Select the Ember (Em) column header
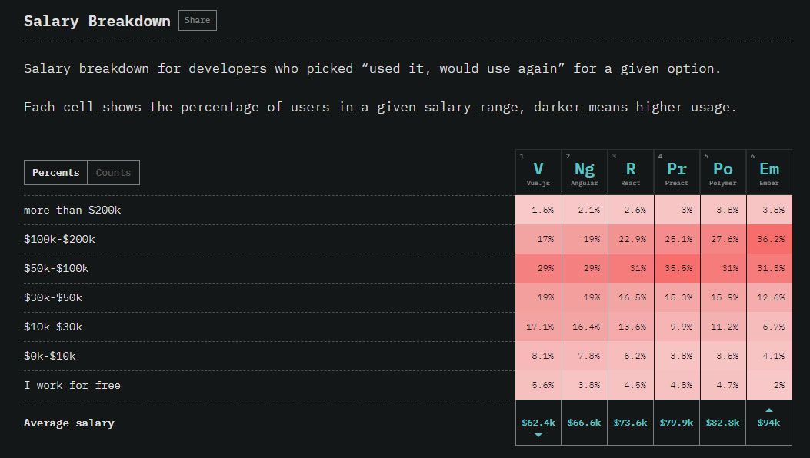Image resolution: width=810 pixels, height=458 pixels. click(768, 171)
